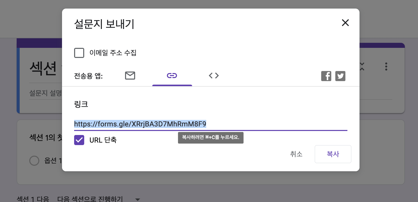Click the 전송용 앱: label
Image resolution: width=418 pixels, height=202 pixels.
pos(88,76)
